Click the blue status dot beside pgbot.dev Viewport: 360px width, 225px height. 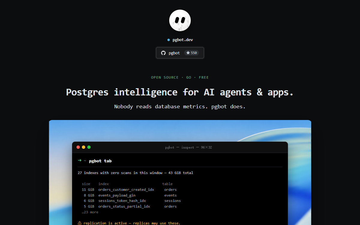[169, 40]
